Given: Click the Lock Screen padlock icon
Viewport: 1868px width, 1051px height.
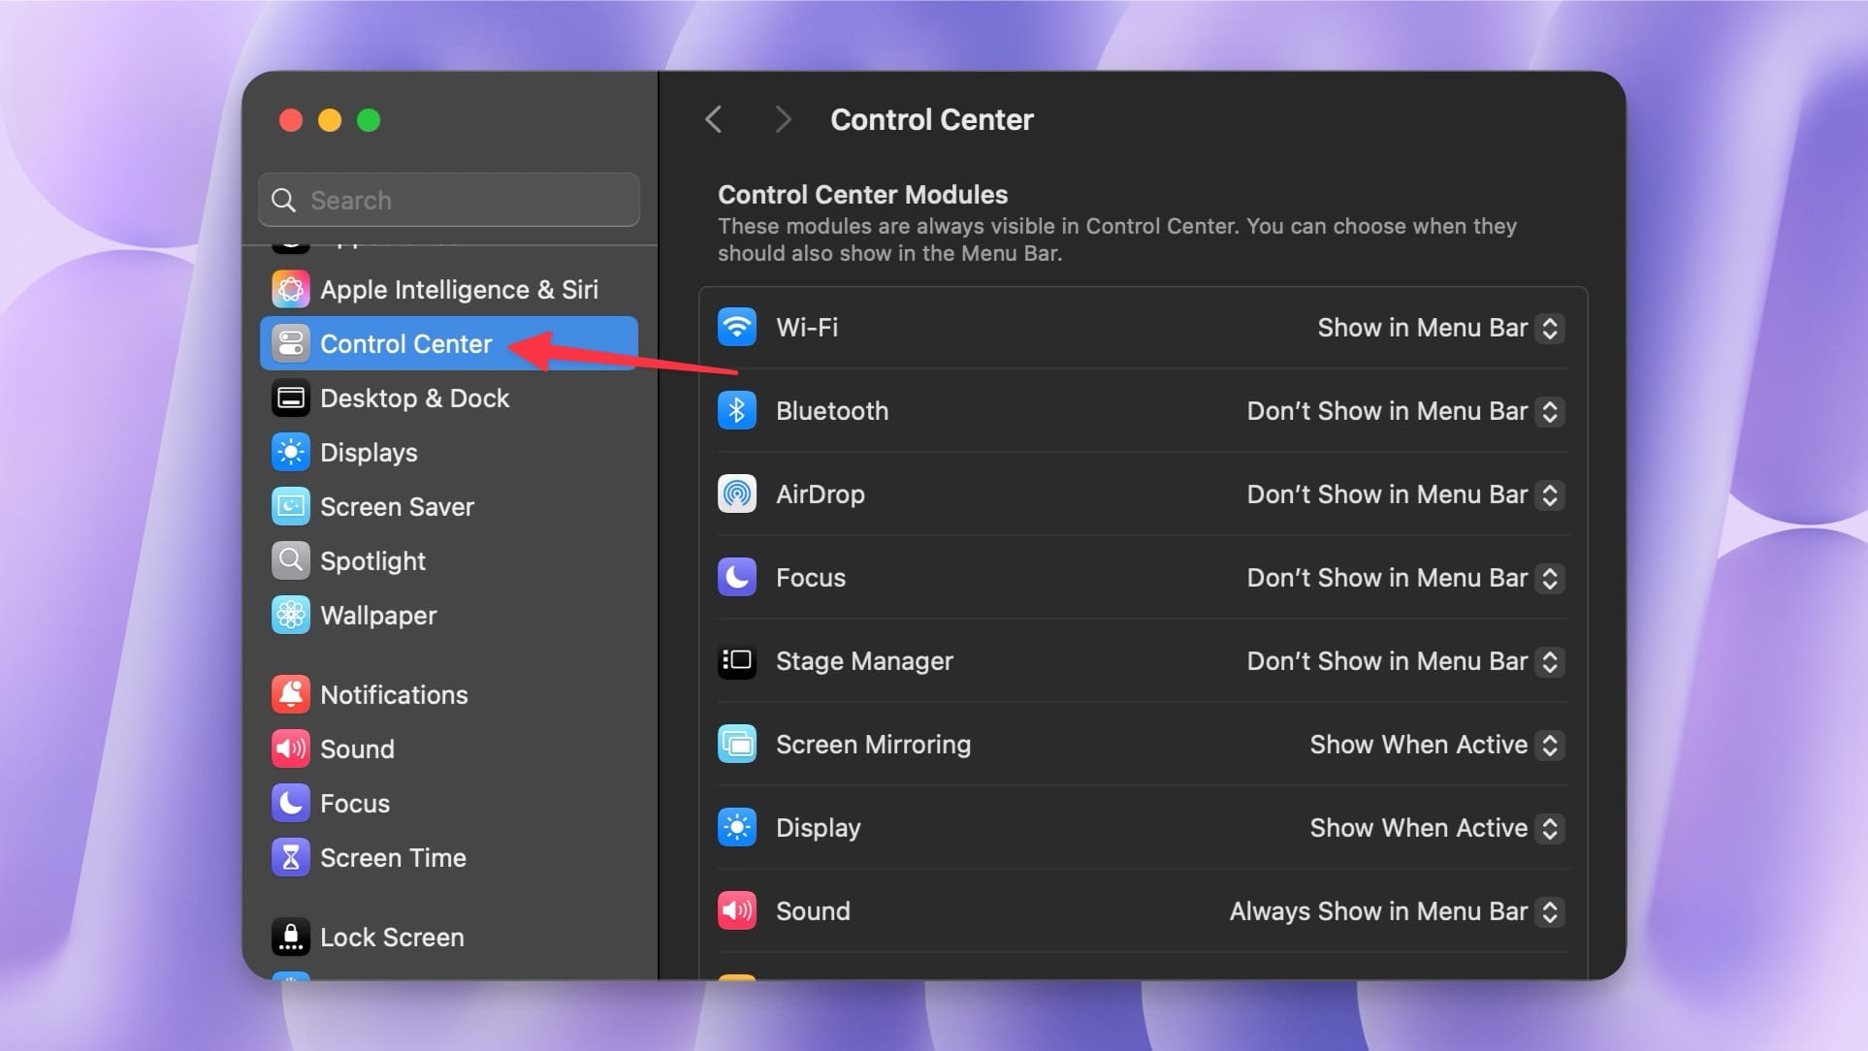Looking at the screenshot, I should point(290,937).
